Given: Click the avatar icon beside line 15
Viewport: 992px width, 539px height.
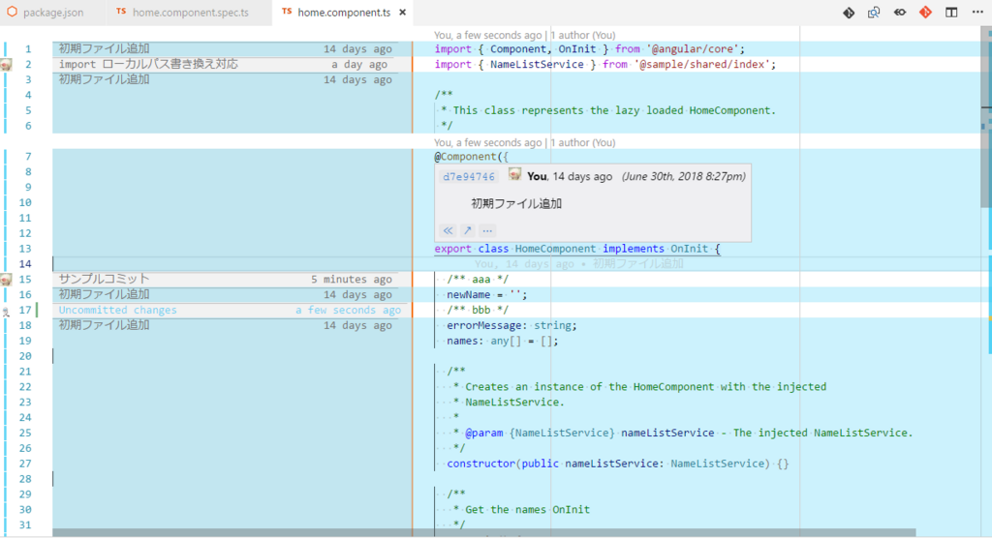Looking at the screenshot, I should pos(6,280).
